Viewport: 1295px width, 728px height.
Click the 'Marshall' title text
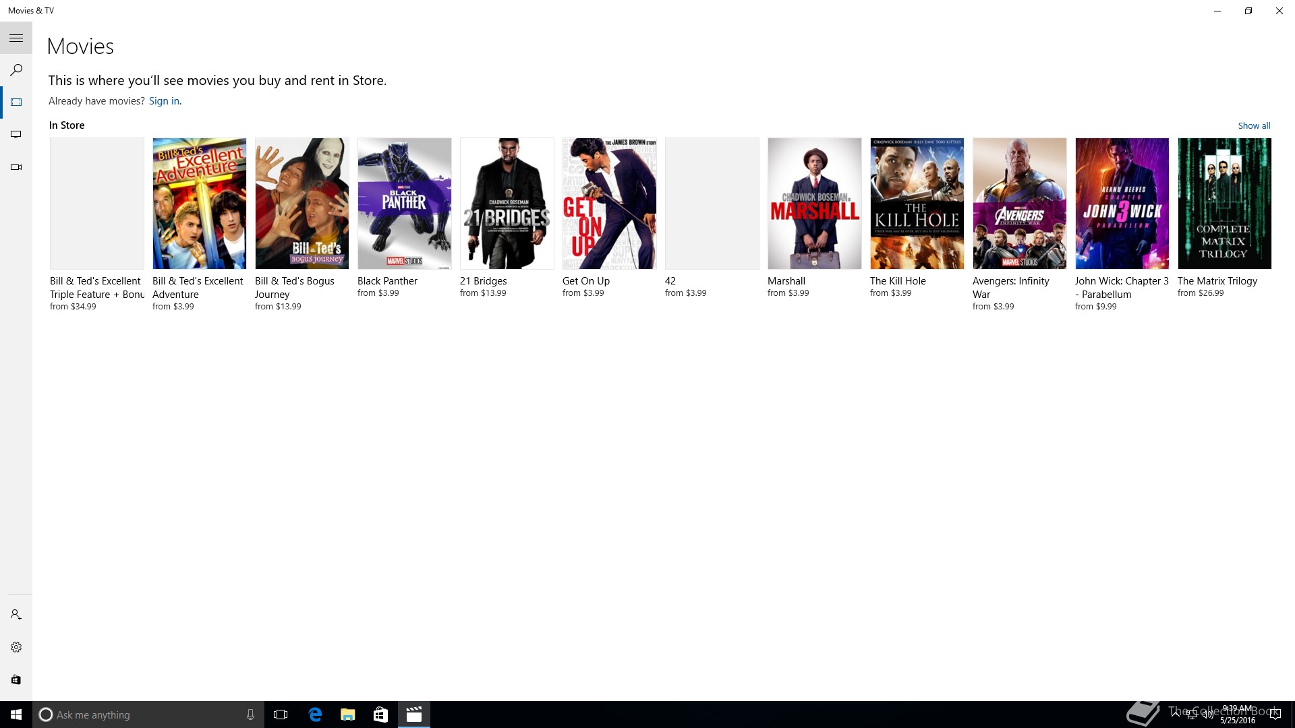(786, 281)
